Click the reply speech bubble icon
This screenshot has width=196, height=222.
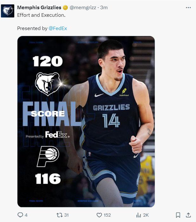pos(20,215)
